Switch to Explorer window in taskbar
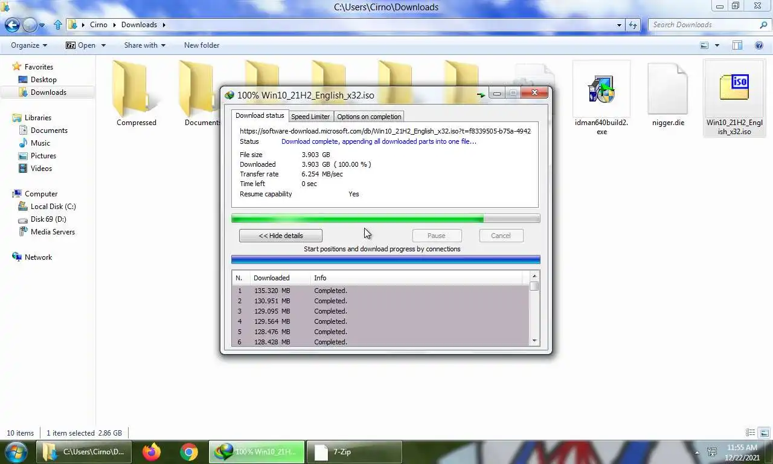Screen dimensions: 773x464 coord(84,452)
